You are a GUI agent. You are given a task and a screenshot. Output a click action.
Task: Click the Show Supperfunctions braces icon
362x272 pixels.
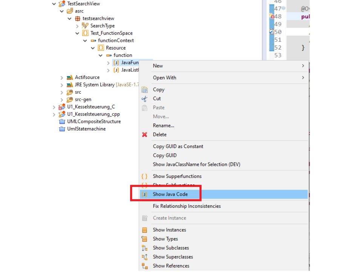coord(144,176)
